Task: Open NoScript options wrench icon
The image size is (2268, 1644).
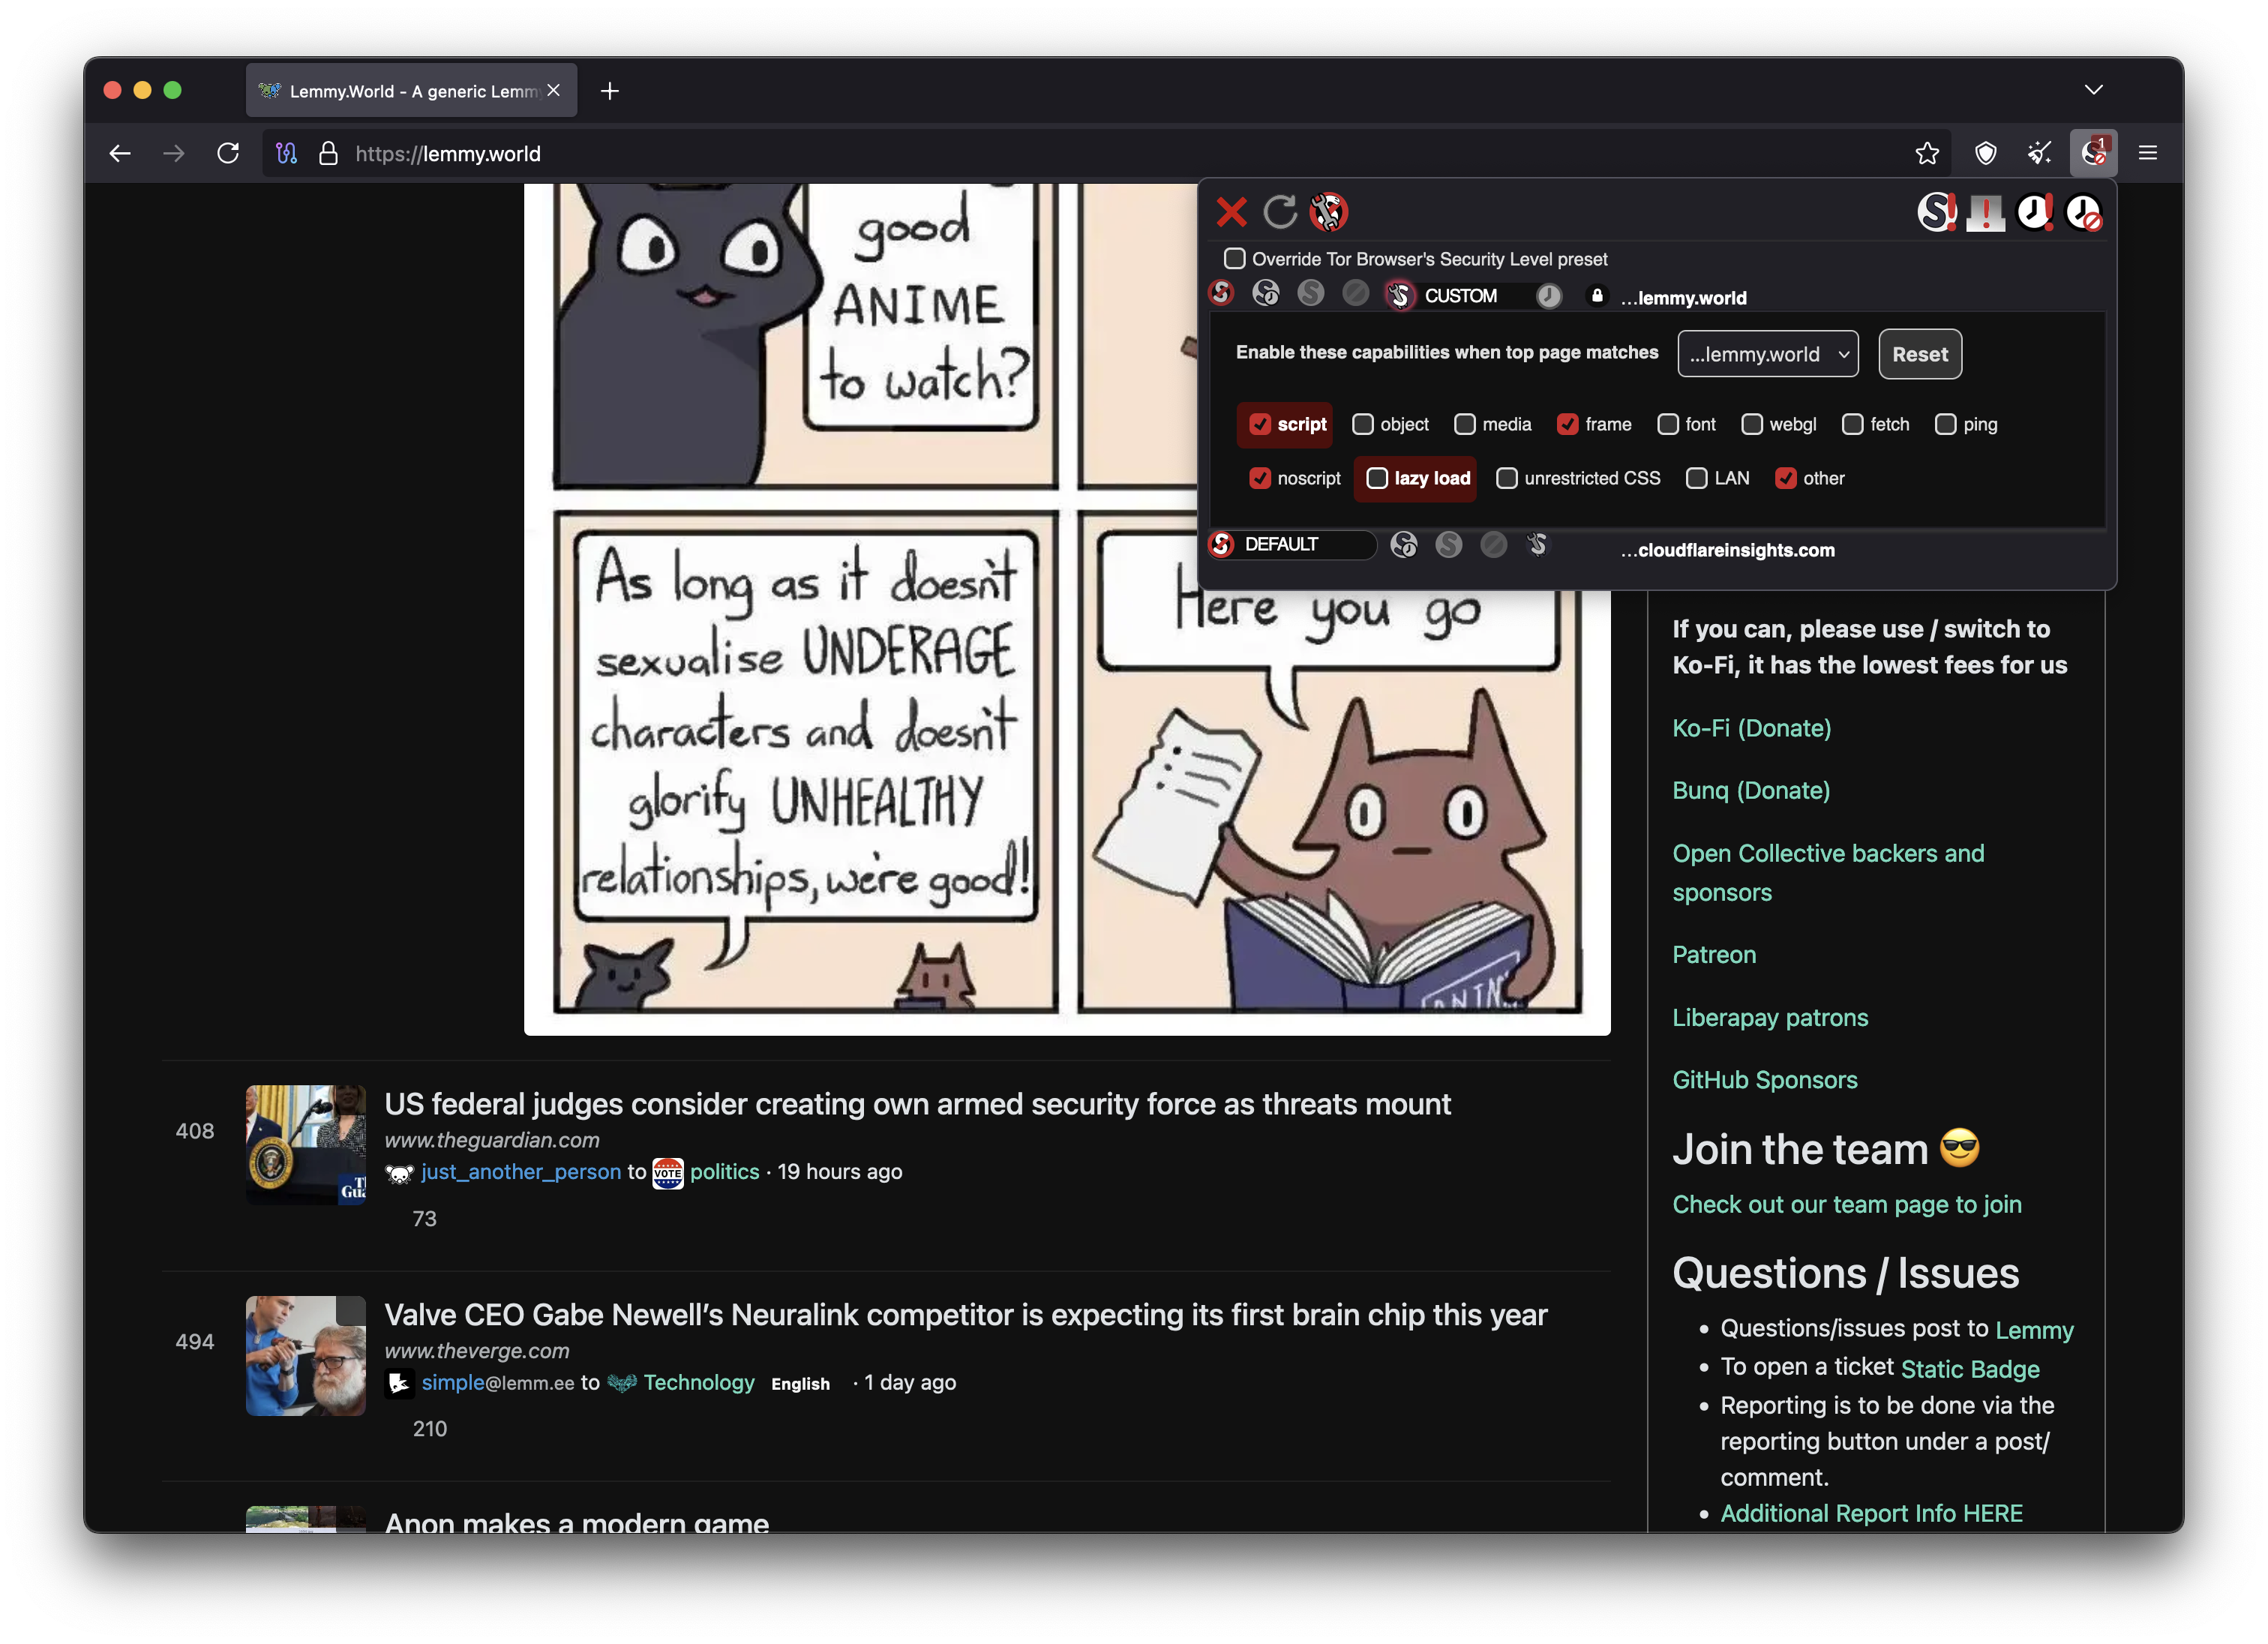Action: click(x=1329, y=212)
